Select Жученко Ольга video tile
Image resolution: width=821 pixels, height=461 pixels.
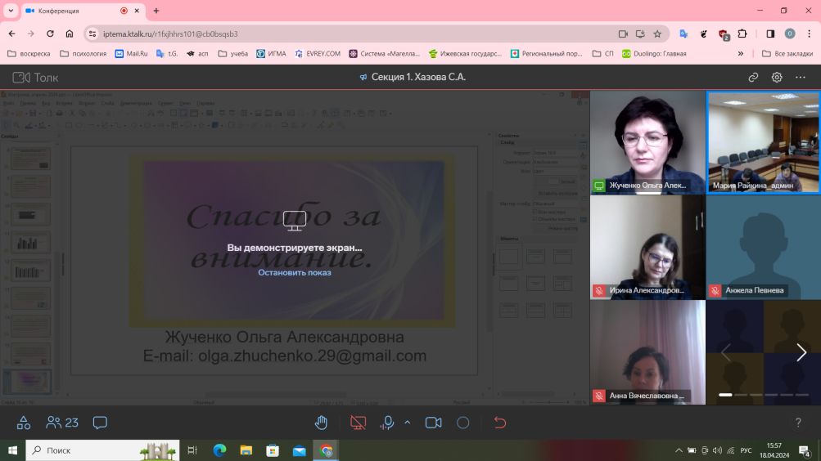647,143
